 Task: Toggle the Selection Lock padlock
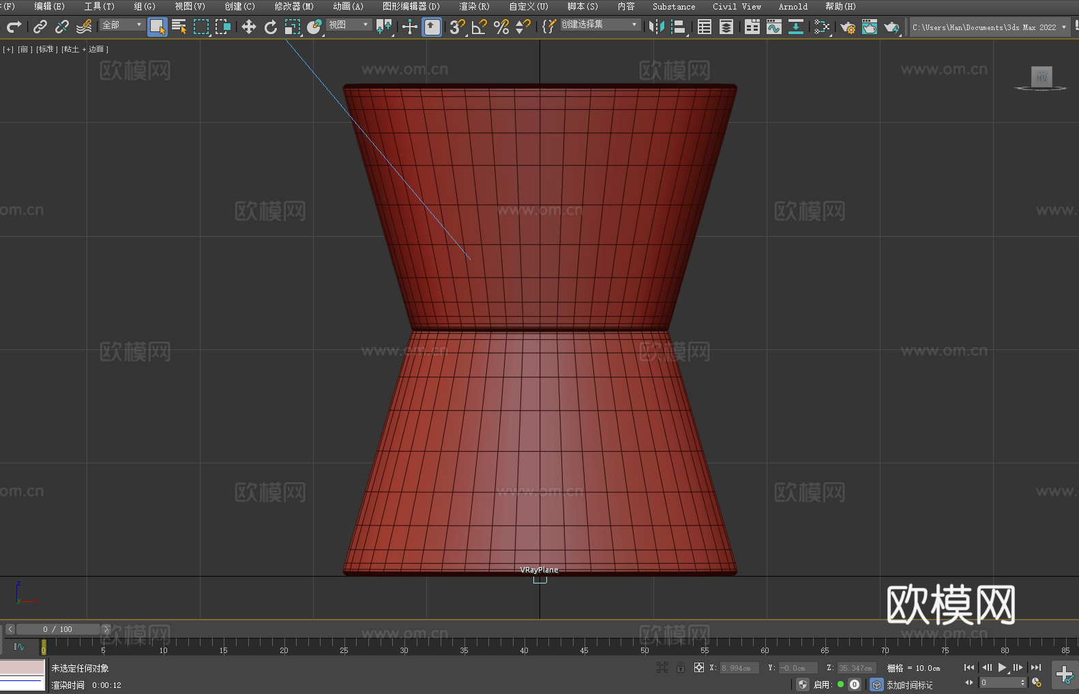(x=681, y=667)
